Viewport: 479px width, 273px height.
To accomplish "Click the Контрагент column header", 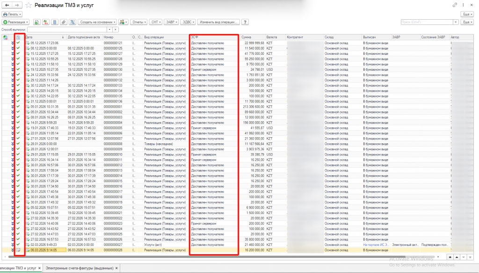I will point(304,37).
